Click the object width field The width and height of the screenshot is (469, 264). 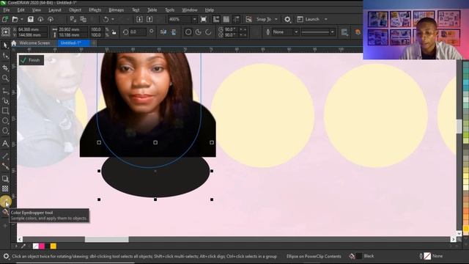point(73,29)
